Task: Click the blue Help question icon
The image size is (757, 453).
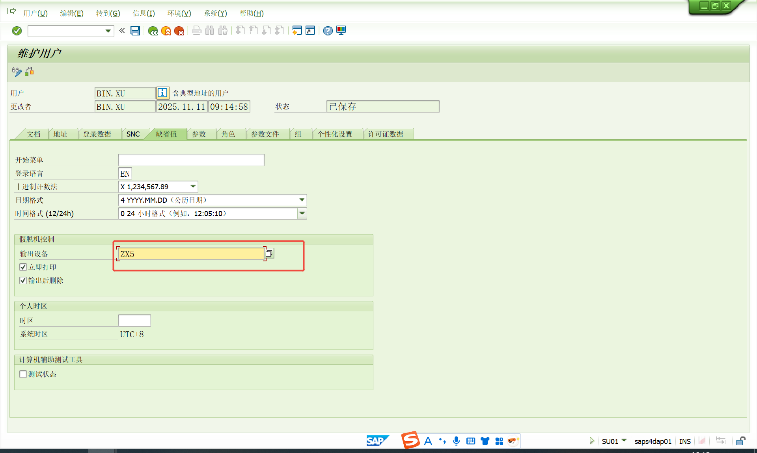Action: 328,31
